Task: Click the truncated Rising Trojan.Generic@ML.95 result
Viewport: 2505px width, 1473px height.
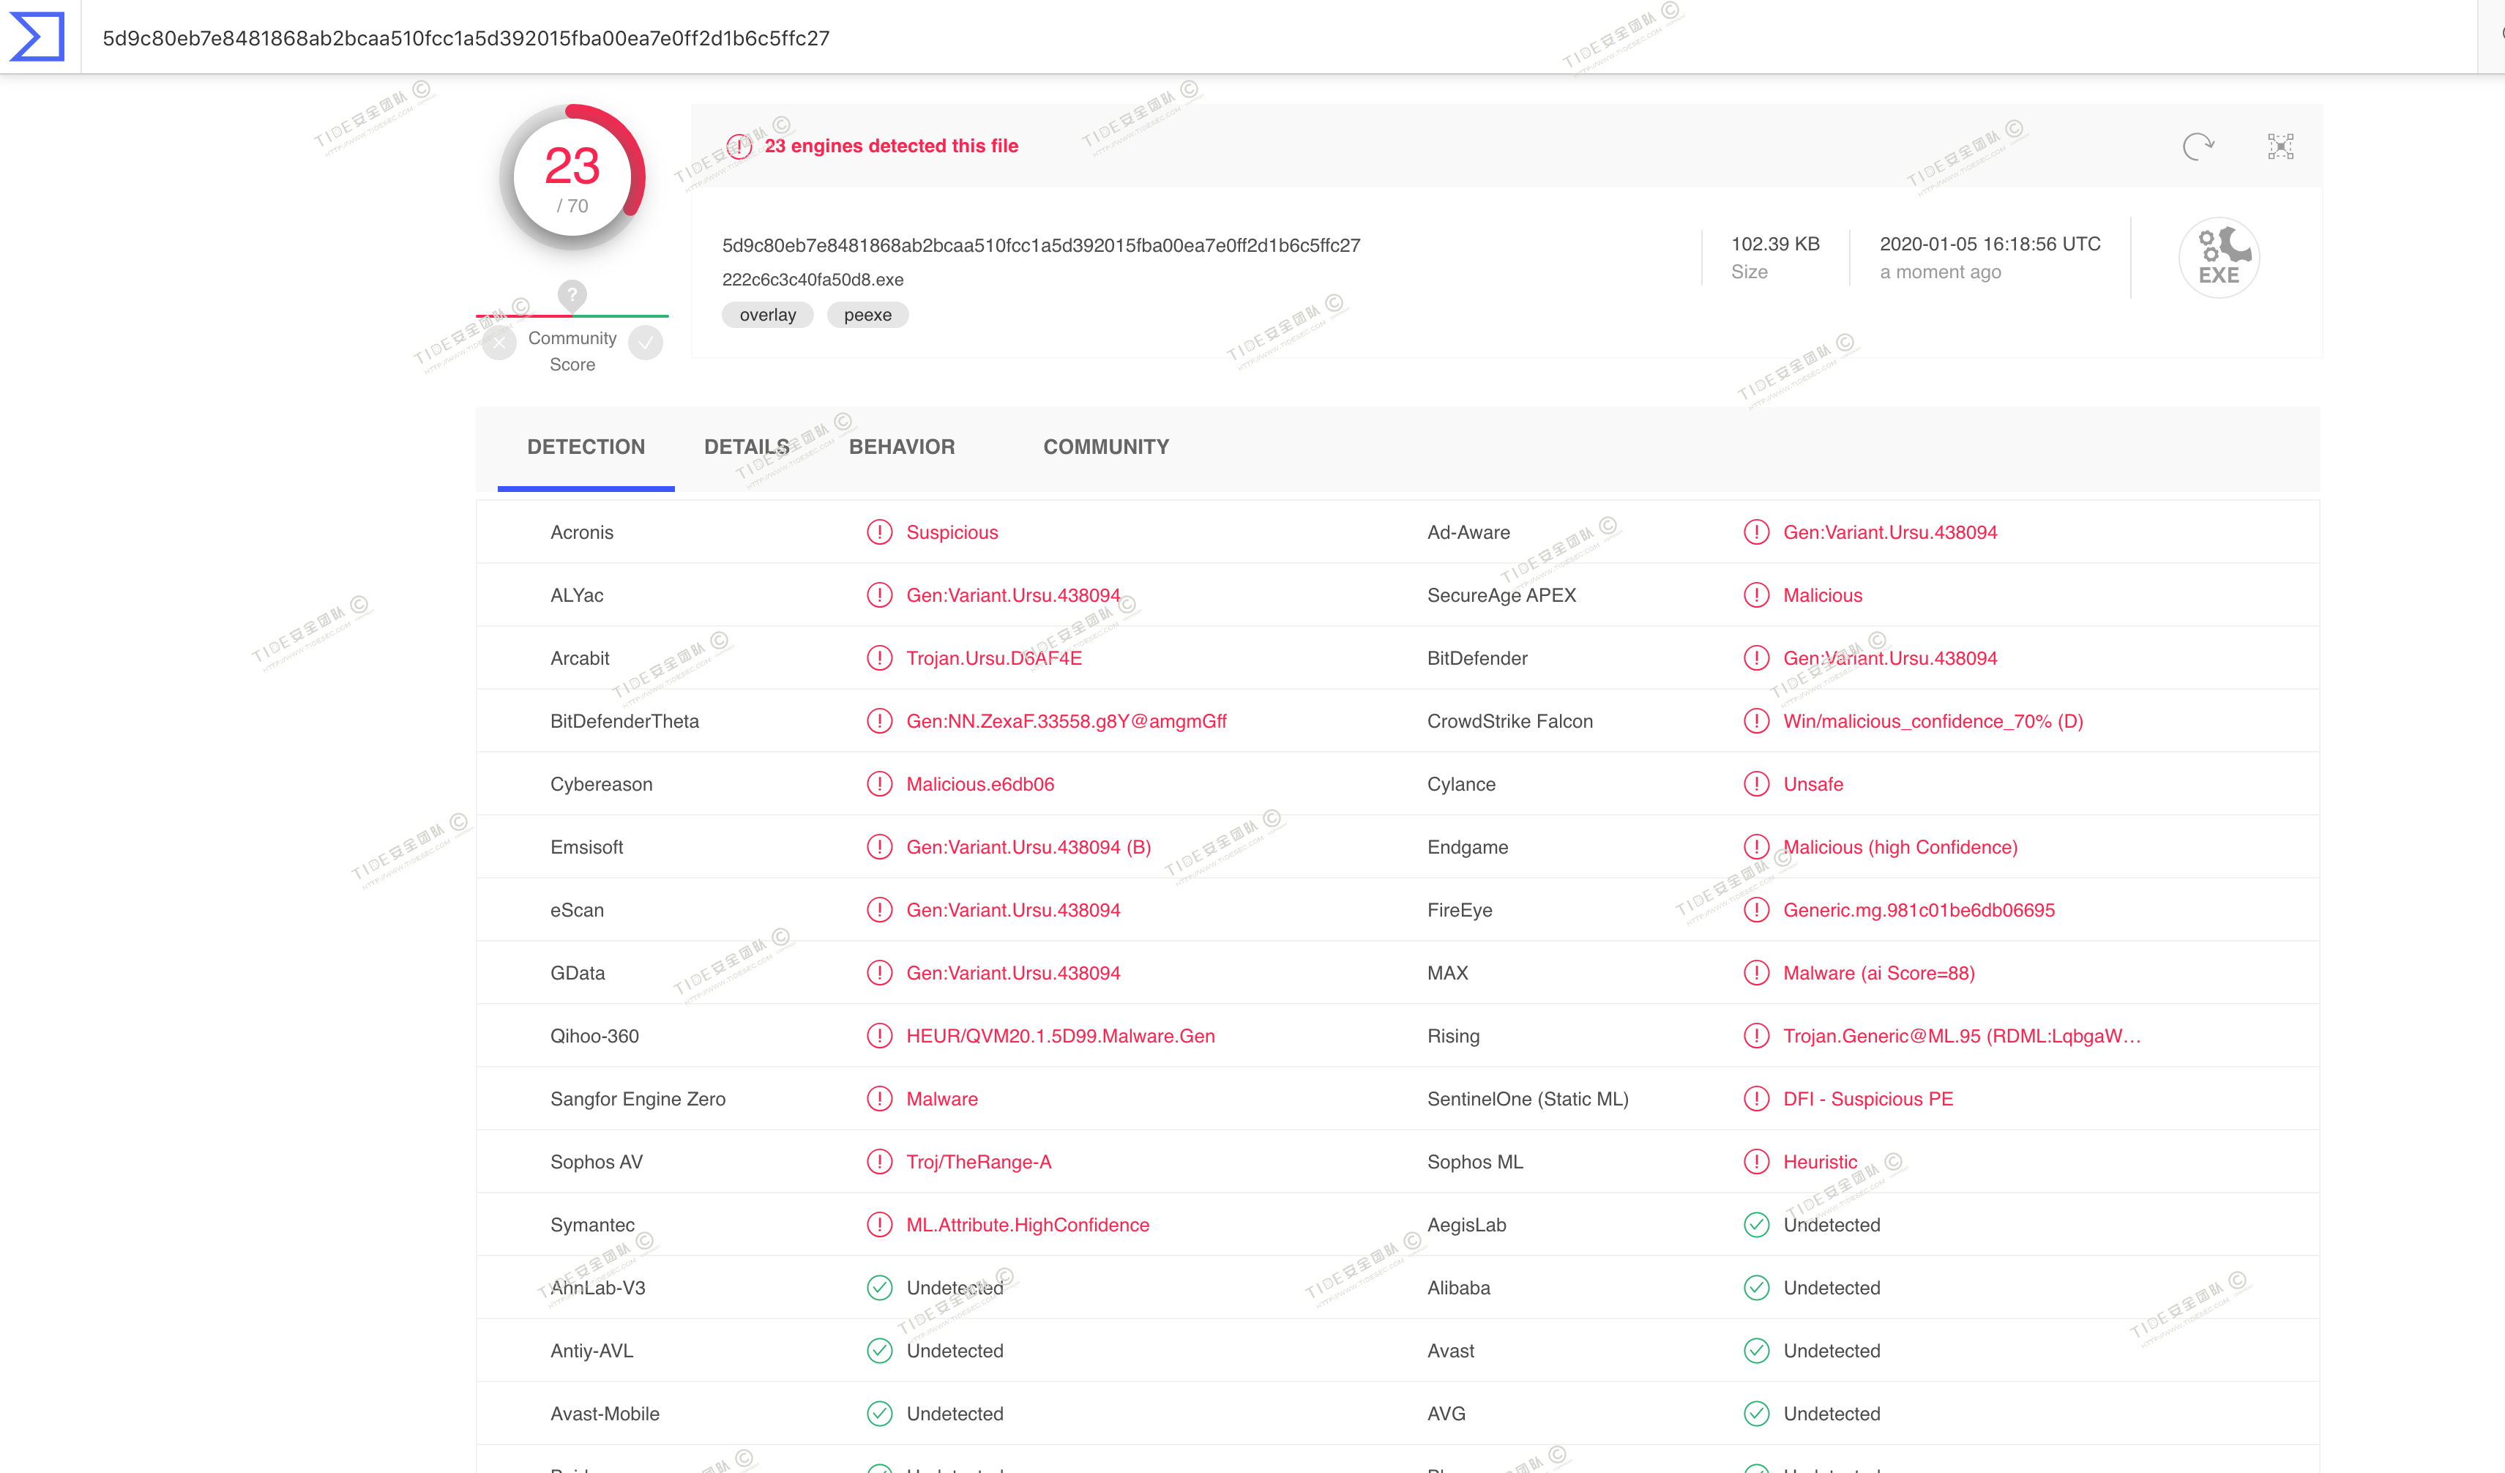Action: pyautogui.click(x=1960, y=1036)
